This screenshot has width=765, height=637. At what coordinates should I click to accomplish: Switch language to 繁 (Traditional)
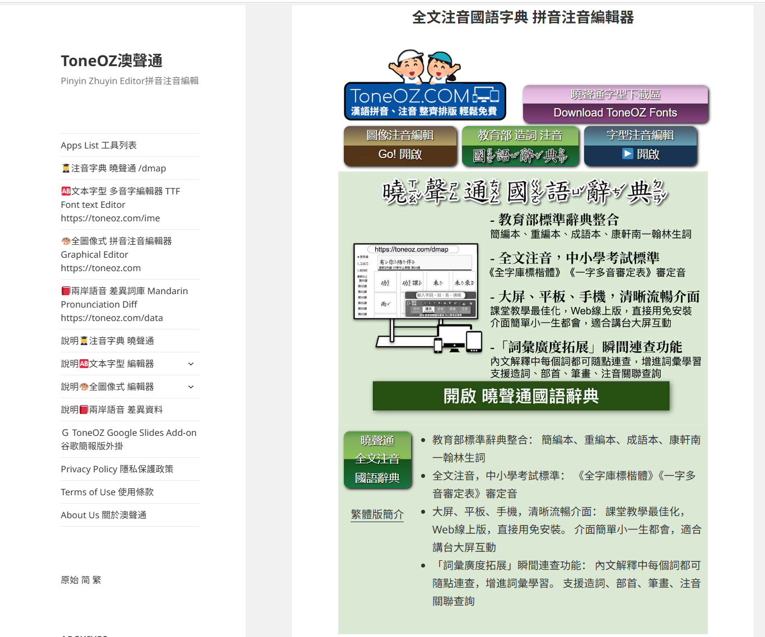coord(97,580)
